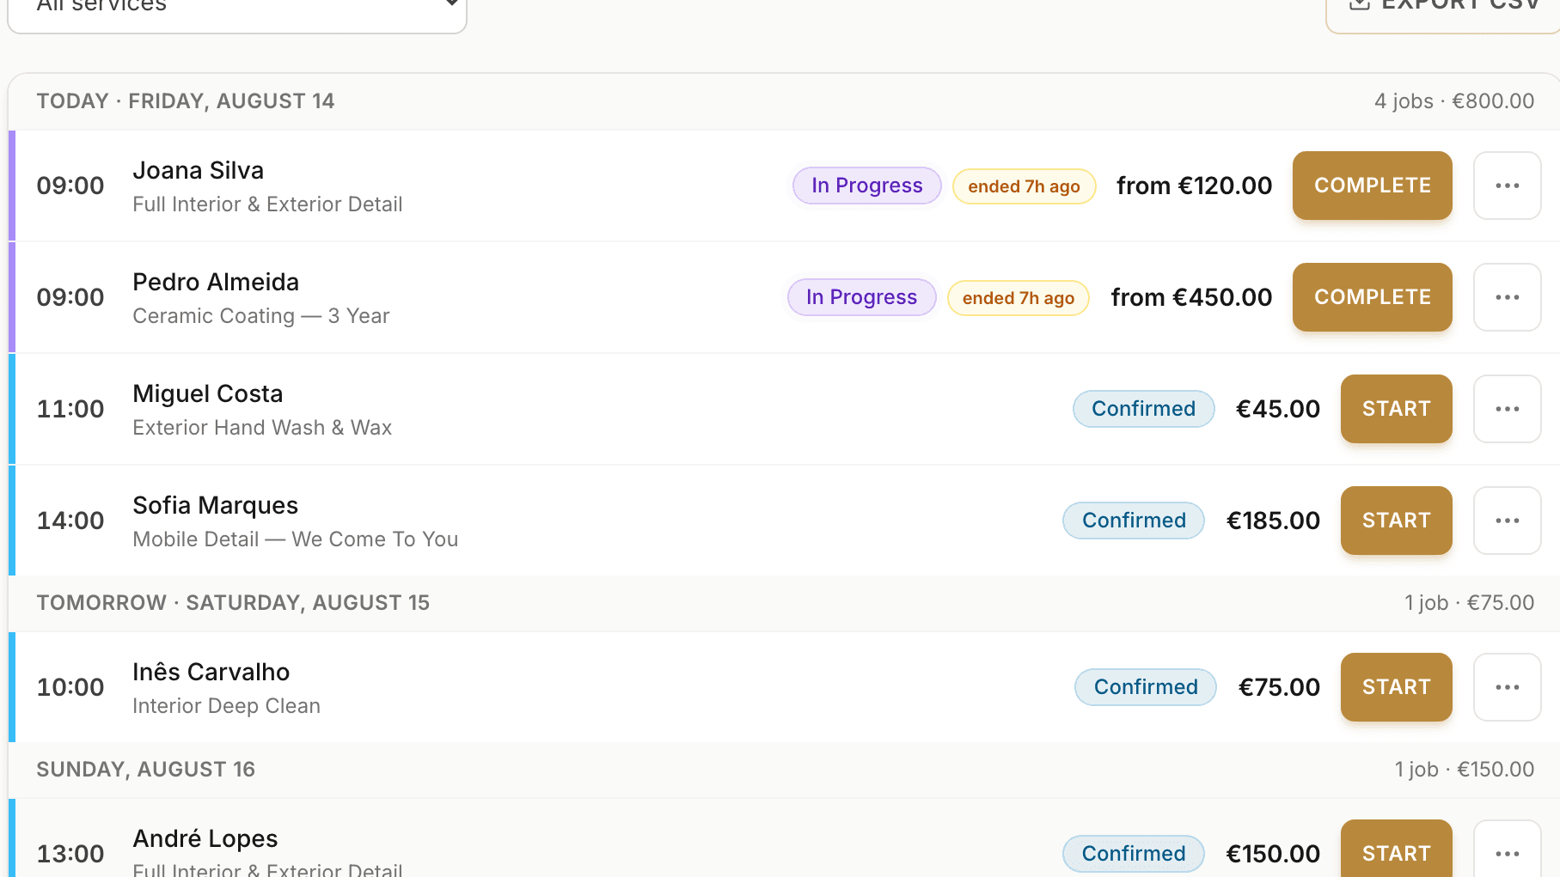Select Sofia Marques's customer name

tap(215, 505)
